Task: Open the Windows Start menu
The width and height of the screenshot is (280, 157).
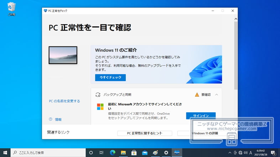Action: [5, 152]
